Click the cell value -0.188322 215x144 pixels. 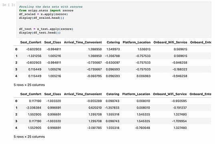[180, 69]
